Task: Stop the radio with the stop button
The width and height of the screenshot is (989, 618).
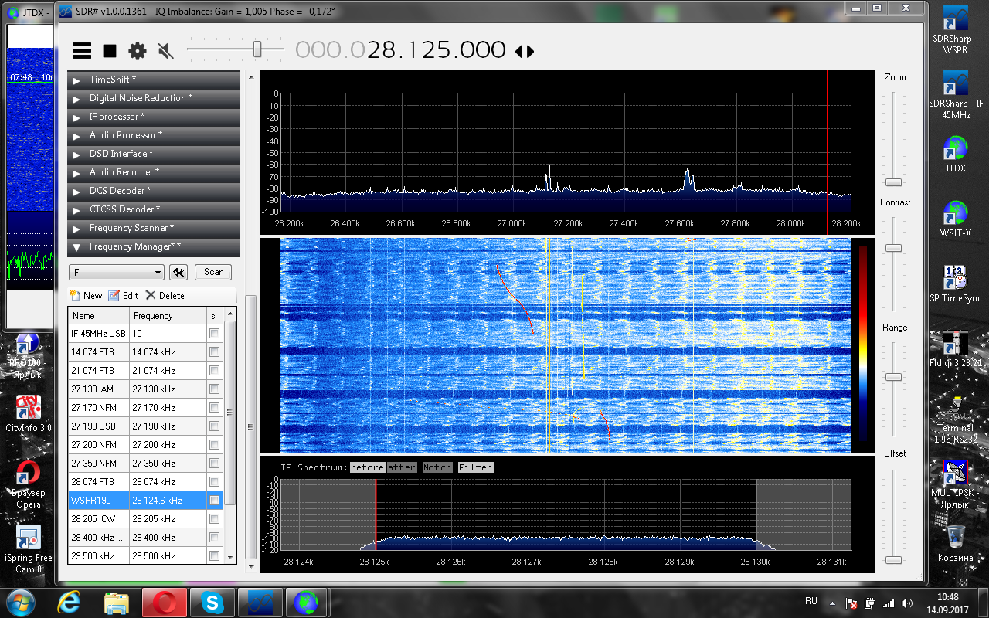Action: click(x=110, y=51)
